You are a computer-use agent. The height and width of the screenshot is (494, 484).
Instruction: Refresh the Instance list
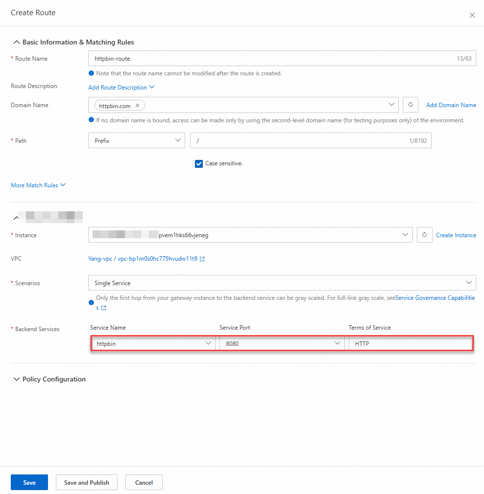click(x=424, y=235)
